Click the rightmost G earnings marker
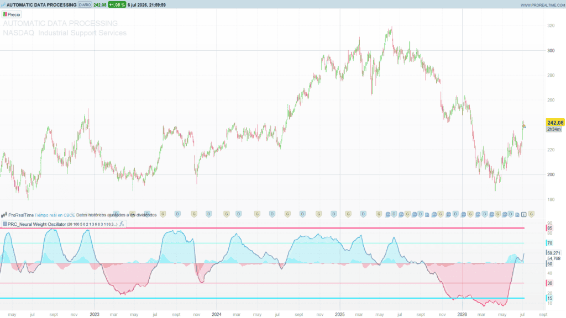This screenshot has height=318, width=566. (531, 214)
